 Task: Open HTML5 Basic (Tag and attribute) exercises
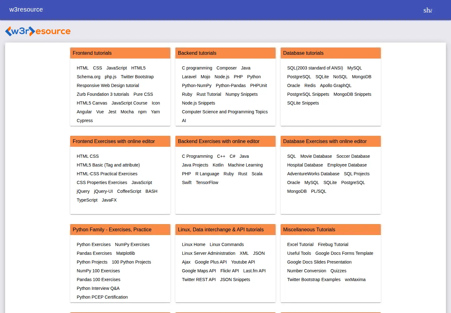108,165
